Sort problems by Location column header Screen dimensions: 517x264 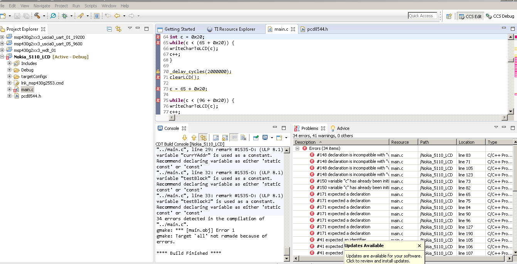click(x=466, y=142)
